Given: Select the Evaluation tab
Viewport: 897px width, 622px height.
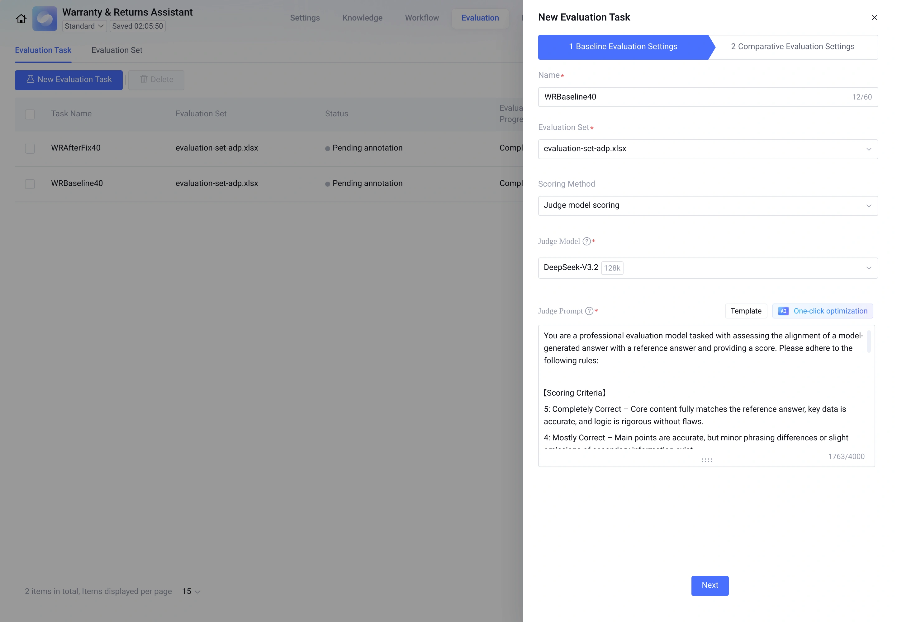Looking at the screenshot, I should [x=480, y=18].
